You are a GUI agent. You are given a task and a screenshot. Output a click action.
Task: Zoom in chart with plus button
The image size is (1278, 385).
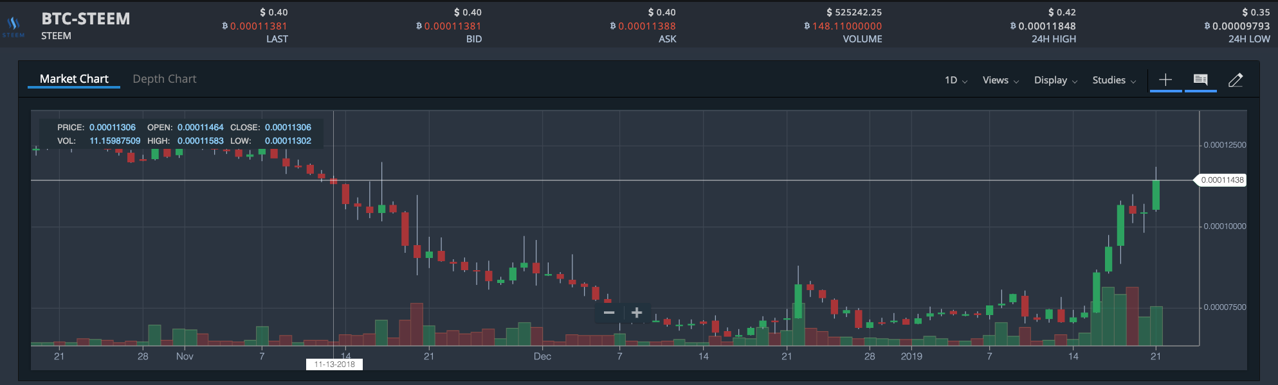point(637,312)
